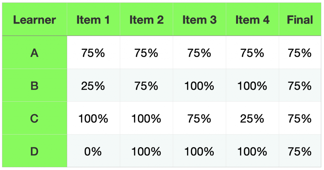
Task: Click the Learner C row label
Action: (34, 118)
